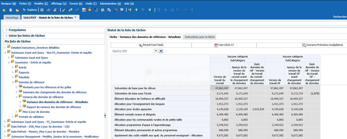Click the period clock icon beside Period:YearTotal1

pos(141,45)
